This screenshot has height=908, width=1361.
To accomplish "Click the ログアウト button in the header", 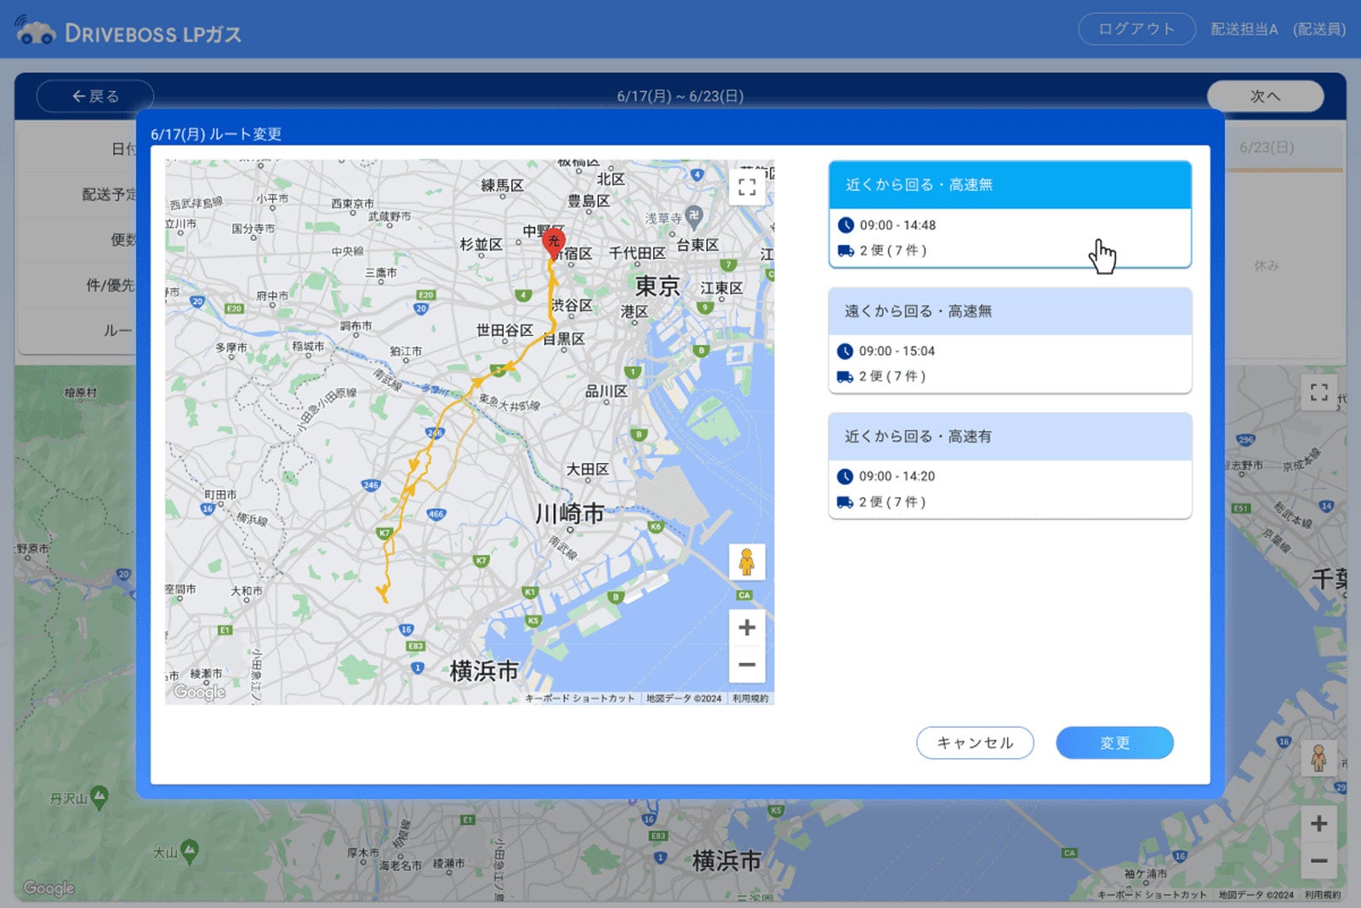I will [x=1136, y=28].
